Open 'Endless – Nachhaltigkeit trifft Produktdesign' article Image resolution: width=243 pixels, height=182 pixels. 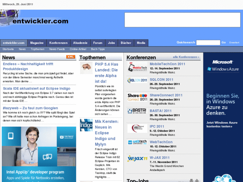(28, 66)
